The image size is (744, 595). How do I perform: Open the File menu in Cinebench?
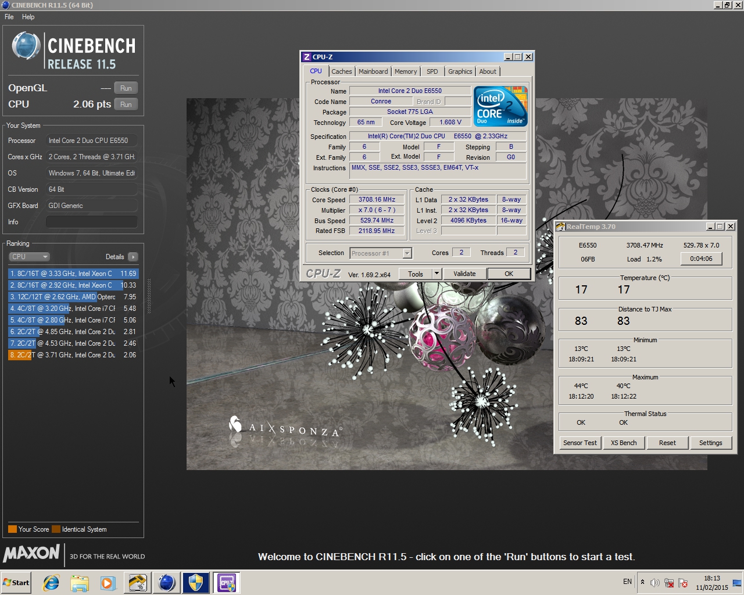(x=9, y=17)
